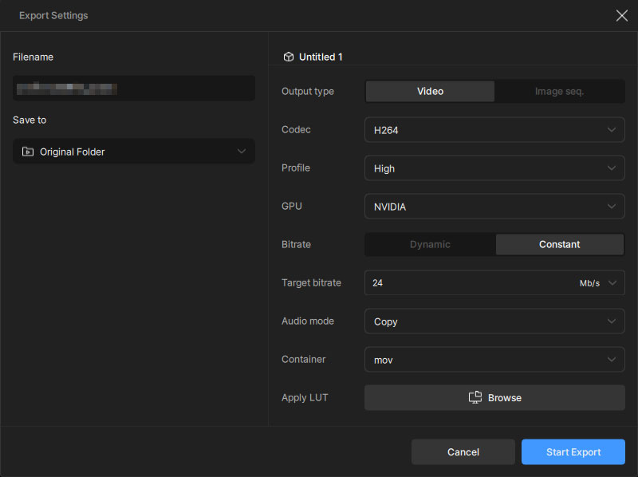Image resolution: width=638 pixels, height=477 pixels.
Task: Close the Export Settings dialog
Action: coord(621,15)
